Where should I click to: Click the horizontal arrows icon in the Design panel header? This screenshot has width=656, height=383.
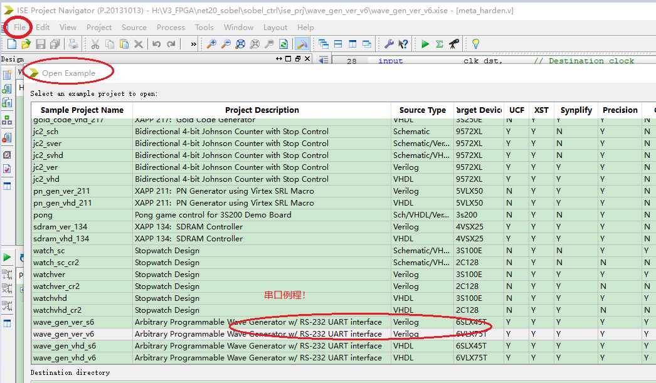[x=279, y=59]
